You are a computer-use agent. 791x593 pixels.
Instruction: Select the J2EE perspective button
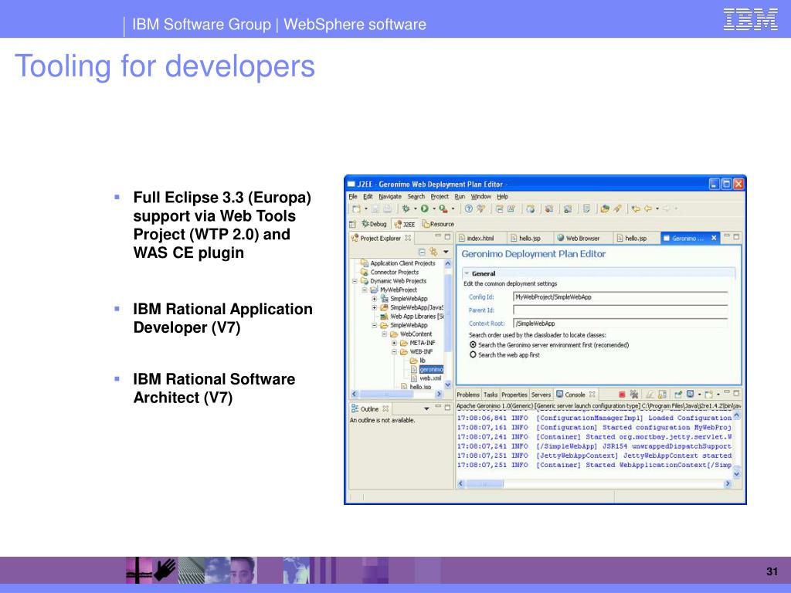coord(405,224)
